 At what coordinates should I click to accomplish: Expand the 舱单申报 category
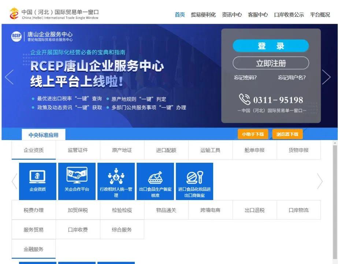[255, 150]
